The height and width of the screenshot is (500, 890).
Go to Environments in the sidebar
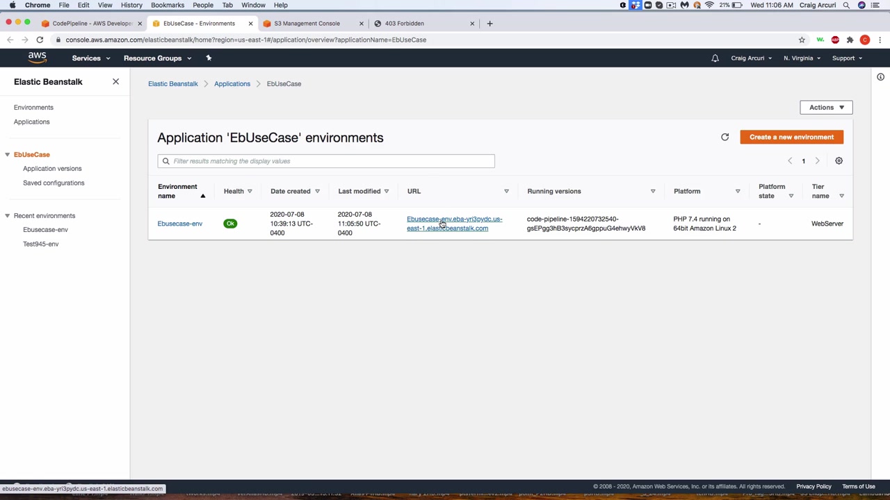[x=33, y=108]
